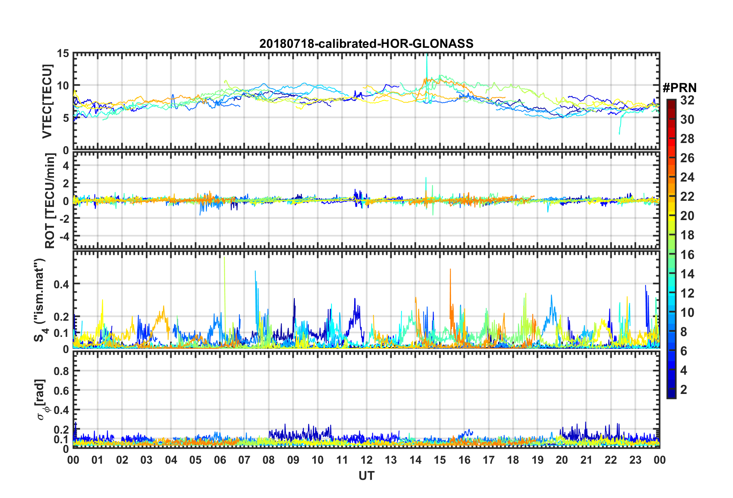The image size is (733, 498).
Task: Click the x-axis tick label 06
Action: coord(220,460)
